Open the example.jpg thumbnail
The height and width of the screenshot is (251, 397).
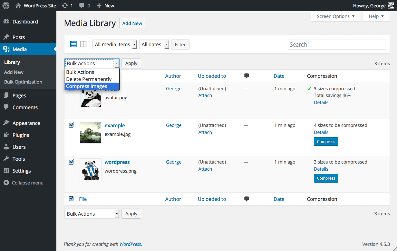tap(91, 132)
